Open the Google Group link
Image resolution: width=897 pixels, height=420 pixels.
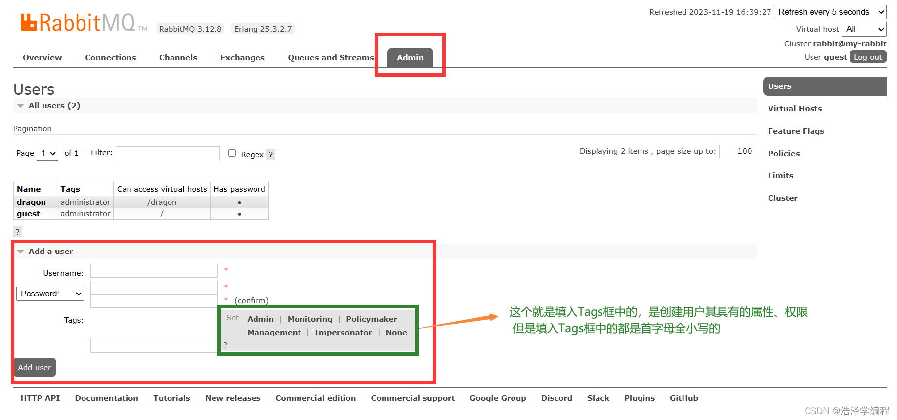click(x=498, y=398)
